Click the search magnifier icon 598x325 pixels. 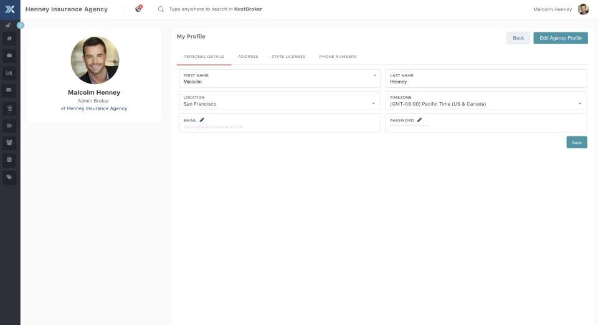(161, 9)
